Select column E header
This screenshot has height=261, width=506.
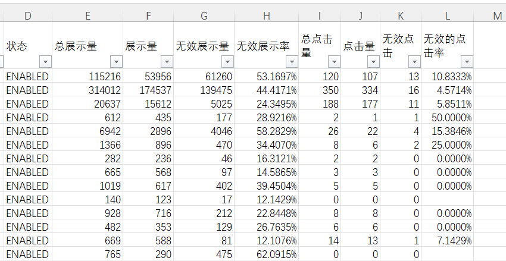click(88, 15)
